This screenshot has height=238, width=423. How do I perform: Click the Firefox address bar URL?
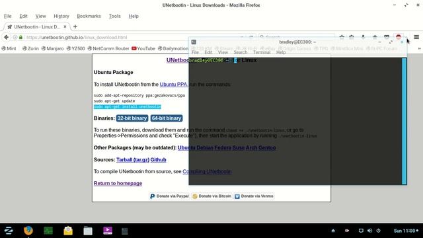(77, 37)
